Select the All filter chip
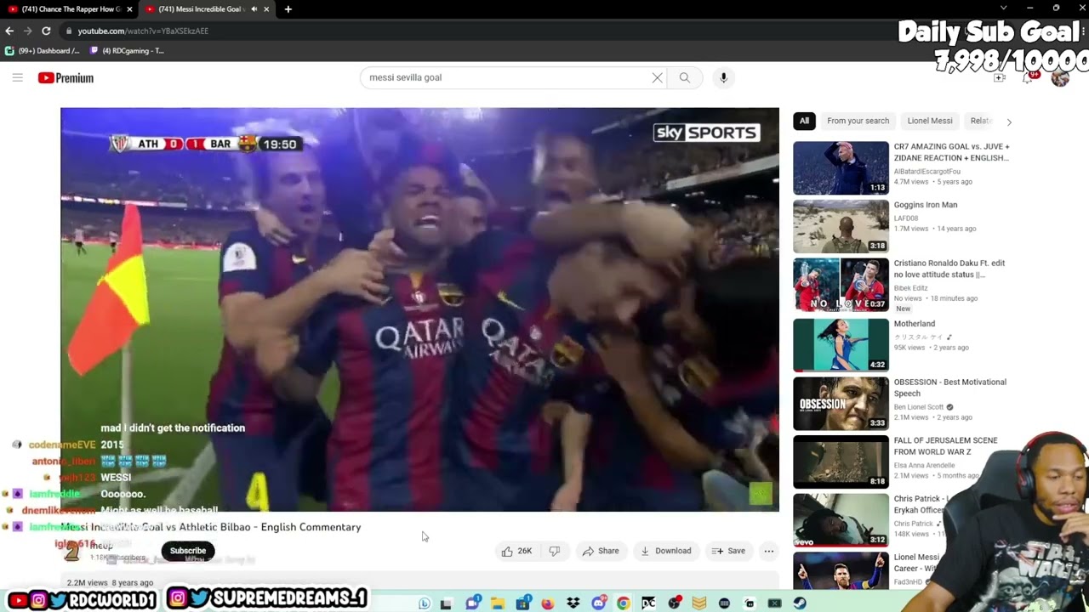 tap(804, 121)
